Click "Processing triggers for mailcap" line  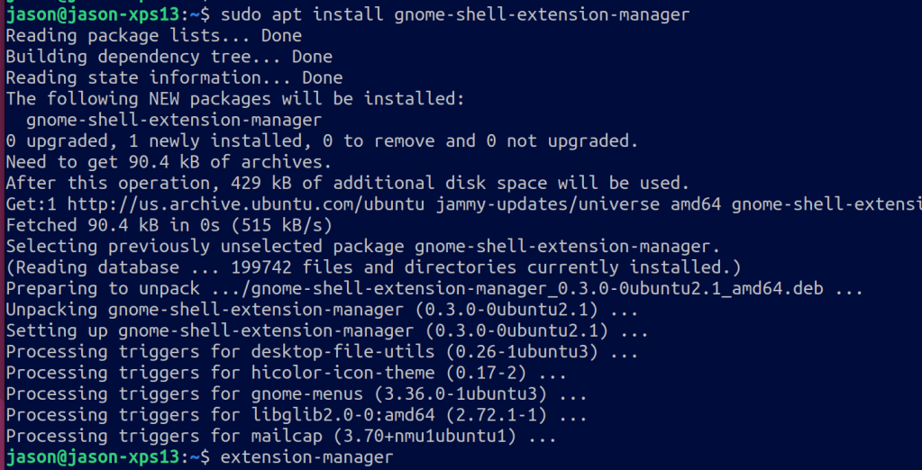coord(280,437)
